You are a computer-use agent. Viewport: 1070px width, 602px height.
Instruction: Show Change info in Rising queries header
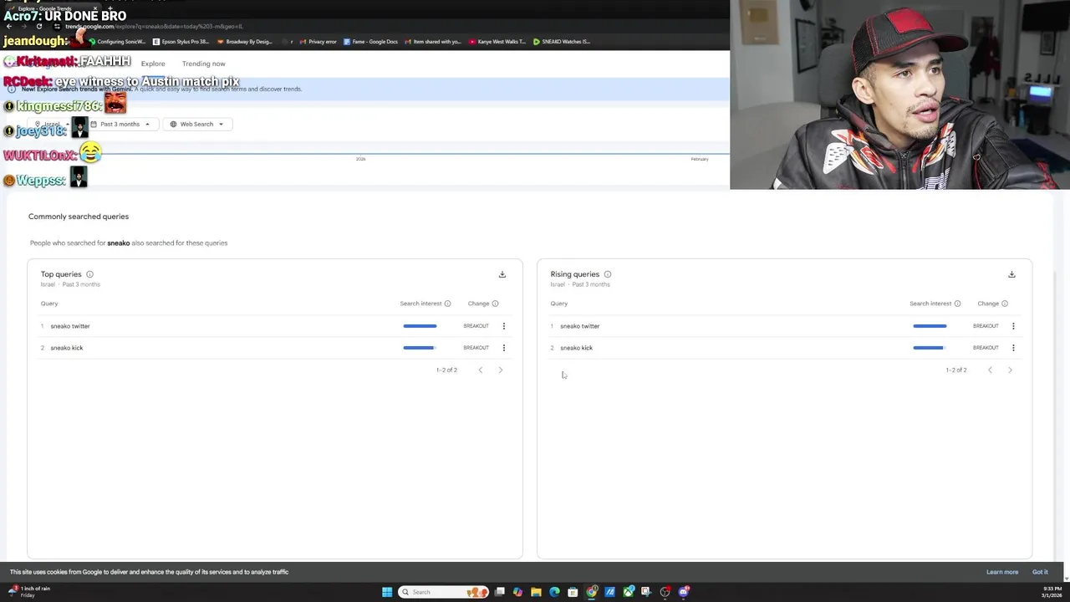(x=1005, y=304)
